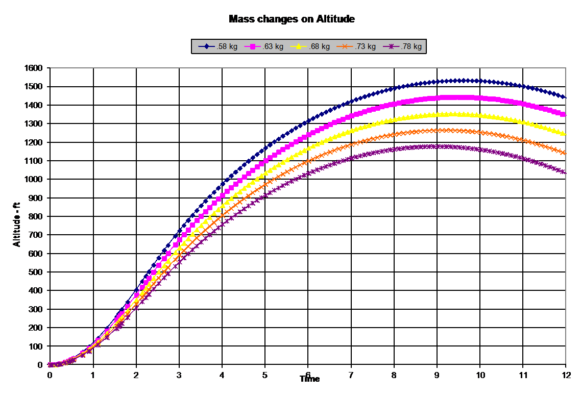
Task: Click the 1400 y-axis label
Action: pyautogui.click(x=33, y=105)
